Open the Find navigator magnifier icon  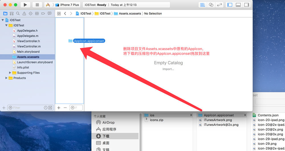(18, 13)
